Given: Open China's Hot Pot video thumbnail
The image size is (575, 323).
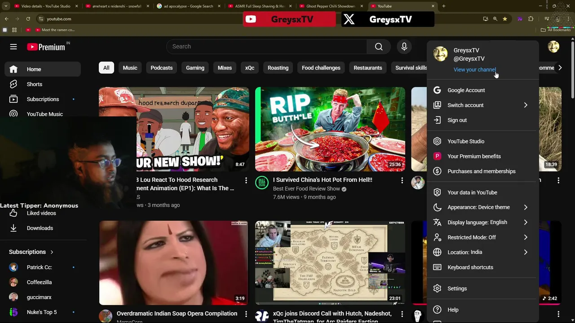Looking at the screenshot, I should (330, 129).
